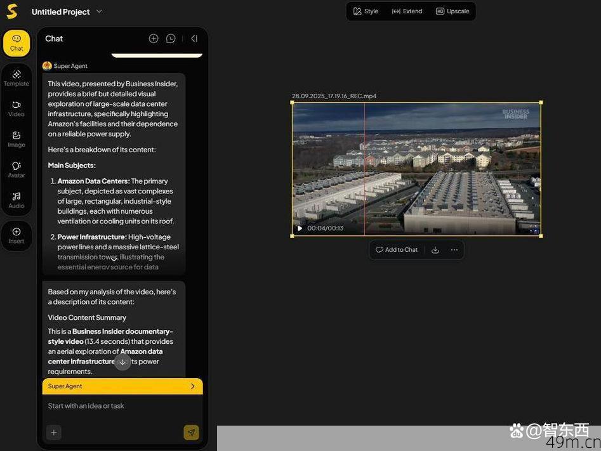This screenshot has height=451, width=601.
Task: Click the red playhead marker in video
Action: pos(364,169)
